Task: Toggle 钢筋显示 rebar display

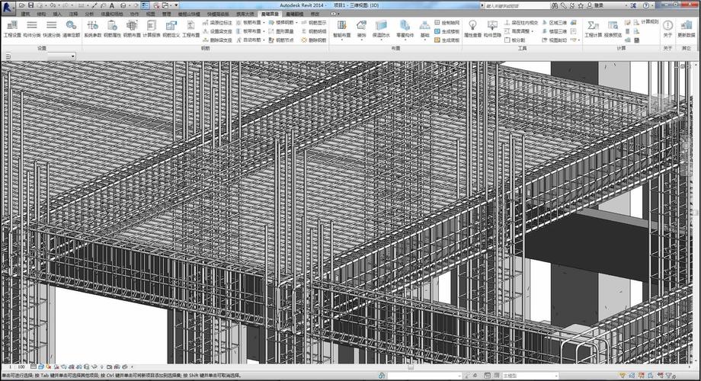Action: (x=314, y=22)
